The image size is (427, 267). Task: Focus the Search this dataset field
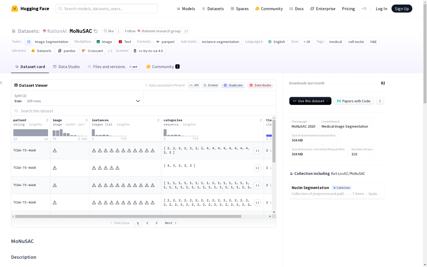[x=144, y=111]
